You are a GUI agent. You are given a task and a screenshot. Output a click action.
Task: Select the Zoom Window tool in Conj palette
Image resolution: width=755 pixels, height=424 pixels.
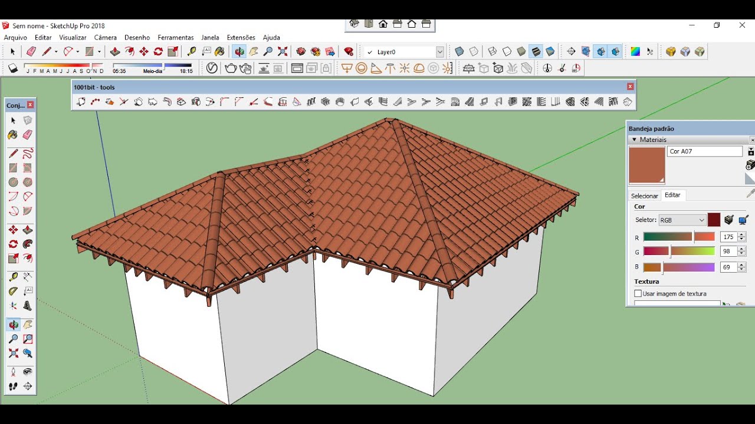click(x=28, y=339)
